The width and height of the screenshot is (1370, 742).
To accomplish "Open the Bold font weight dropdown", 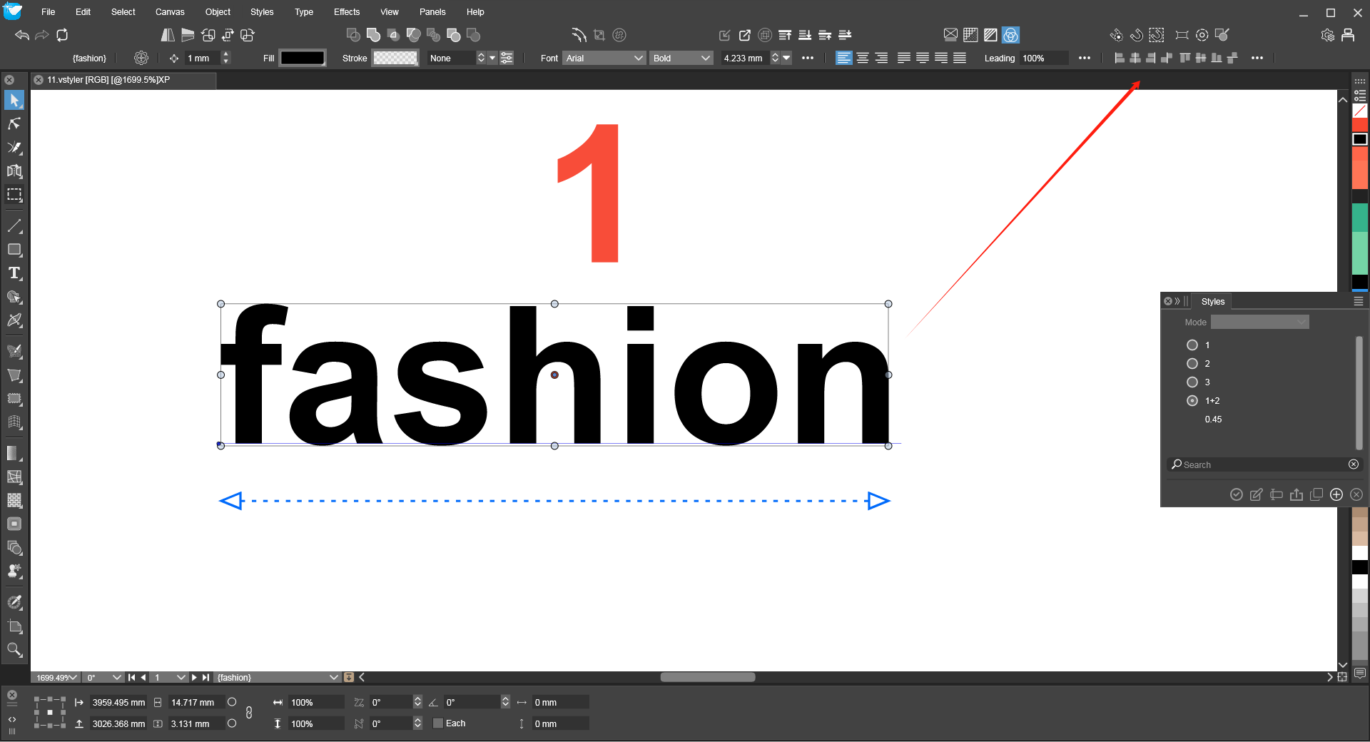I will coord(681,58).
